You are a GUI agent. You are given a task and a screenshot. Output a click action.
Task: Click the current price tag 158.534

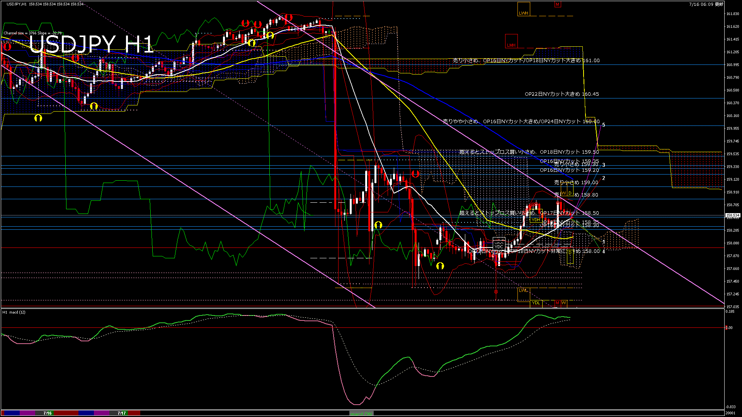pos(733,215)
